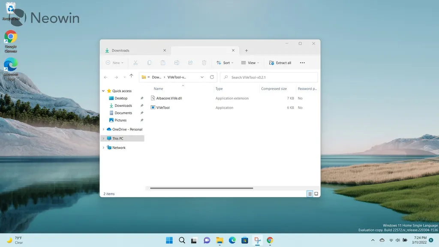The height and width of the screenshot is (247, 439).
Task: Click the Search ViVeTool-v0.2.1 field
Action: pos(269,77)
